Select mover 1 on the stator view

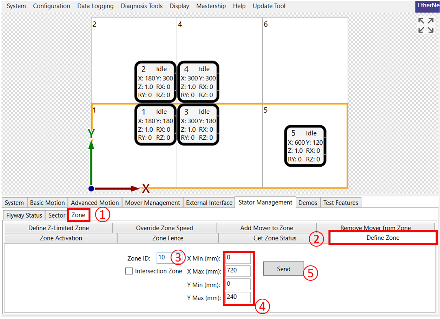[x=155, y=124]
